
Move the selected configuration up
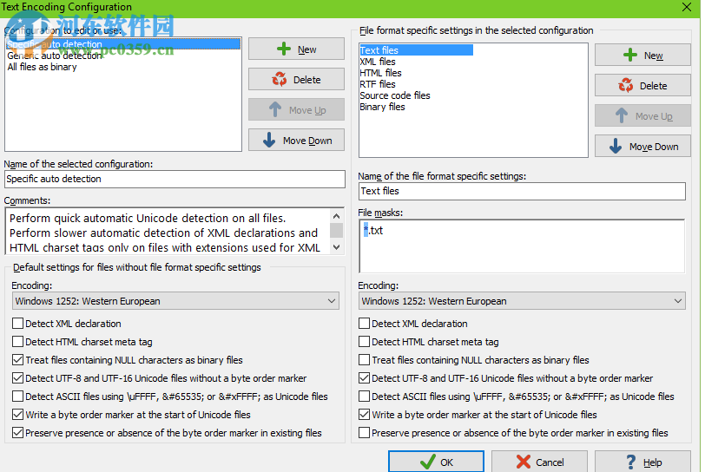(x=296, y=109)
